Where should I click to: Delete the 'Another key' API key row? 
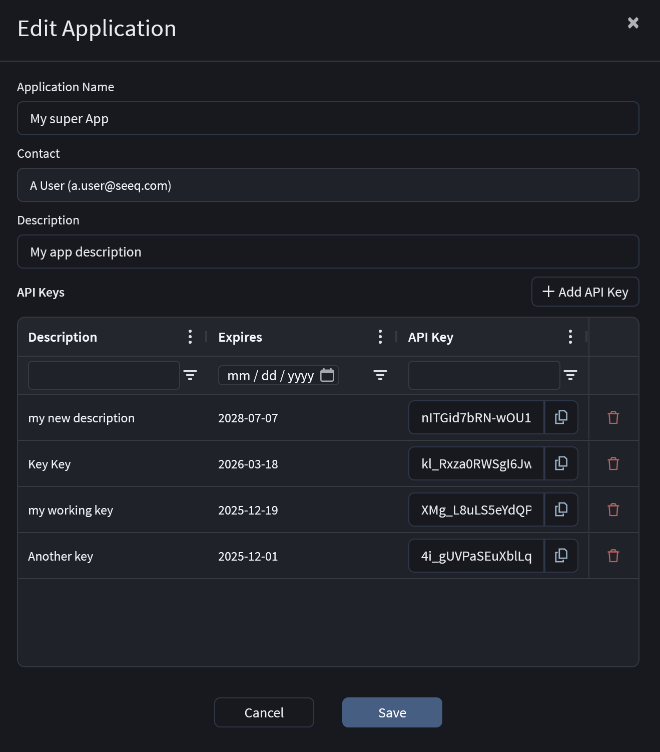tap(613, 556)
